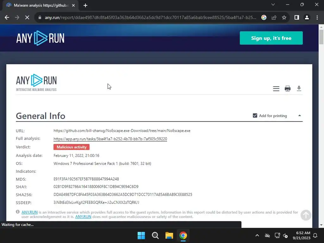Close the Malware analysis tab
The width and height of the screenshot is (324, 243).
pos(73,5)
